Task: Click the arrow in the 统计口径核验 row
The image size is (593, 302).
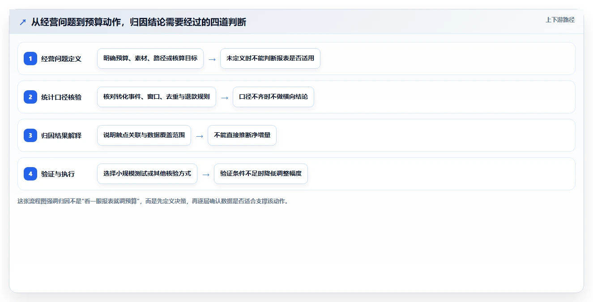Action: pos(225,97)
